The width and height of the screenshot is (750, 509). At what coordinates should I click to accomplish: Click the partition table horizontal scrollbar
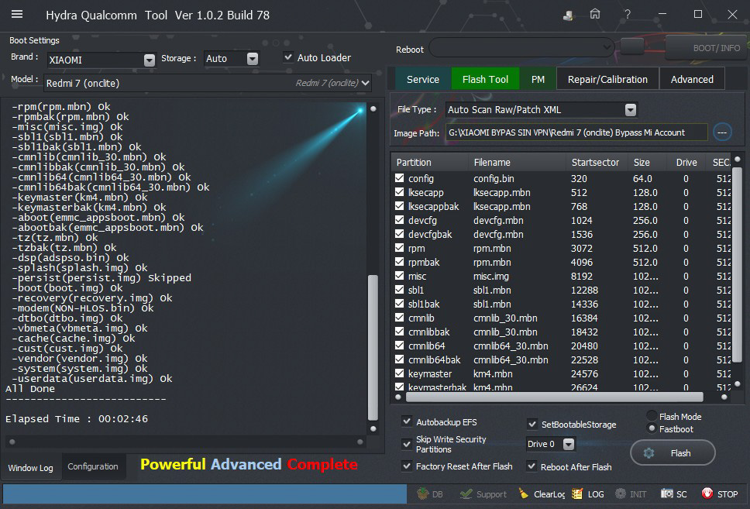(x=555, y=397)
